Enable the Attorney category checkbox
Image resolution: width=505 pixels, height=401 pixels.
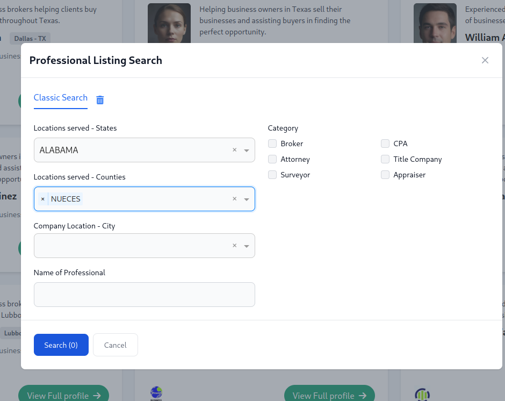(x=272, y=159)
